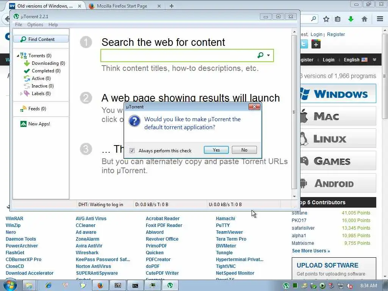Uncheck Always perform this check
Image resolution: width=388 pixels, height=291 pixels.
tap(132, 150)
